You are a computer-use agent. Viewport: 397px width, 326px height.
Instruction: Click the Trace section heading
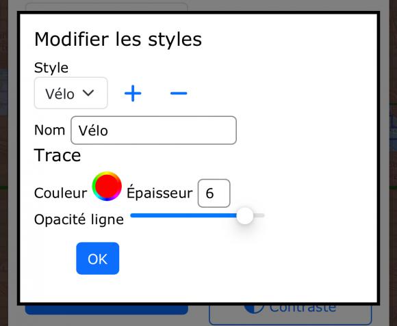click(x=57, y=155)
